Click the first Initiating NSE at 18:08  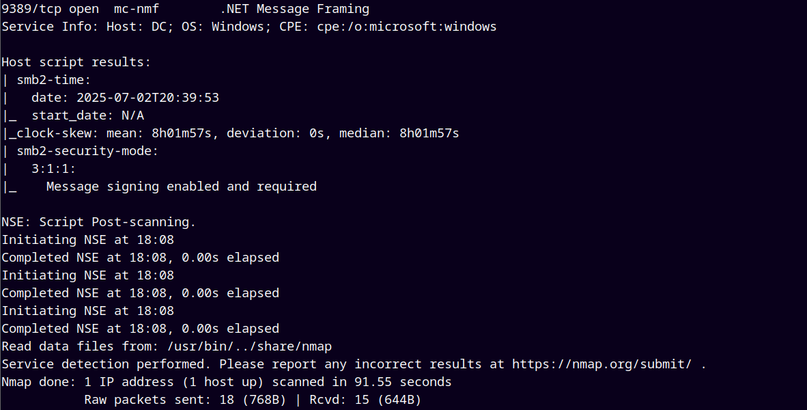point(87,240)
